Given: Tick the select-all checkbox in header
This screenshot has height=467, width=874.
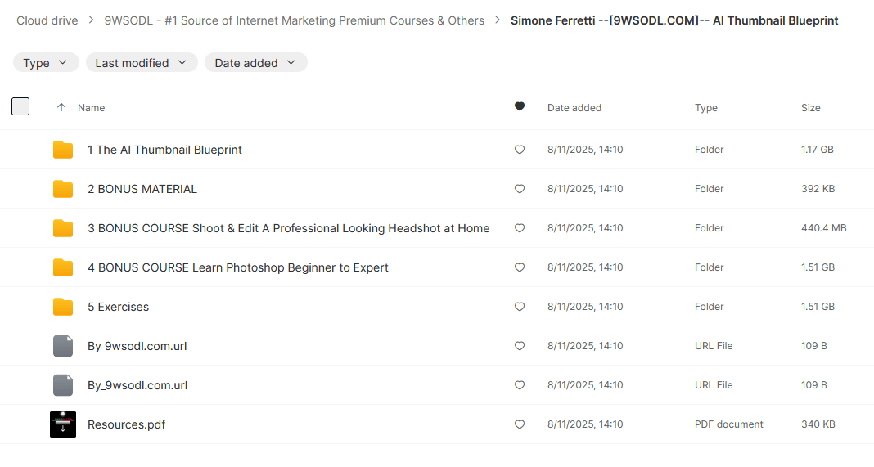Looking at the screenshot, I should [20, 106].
